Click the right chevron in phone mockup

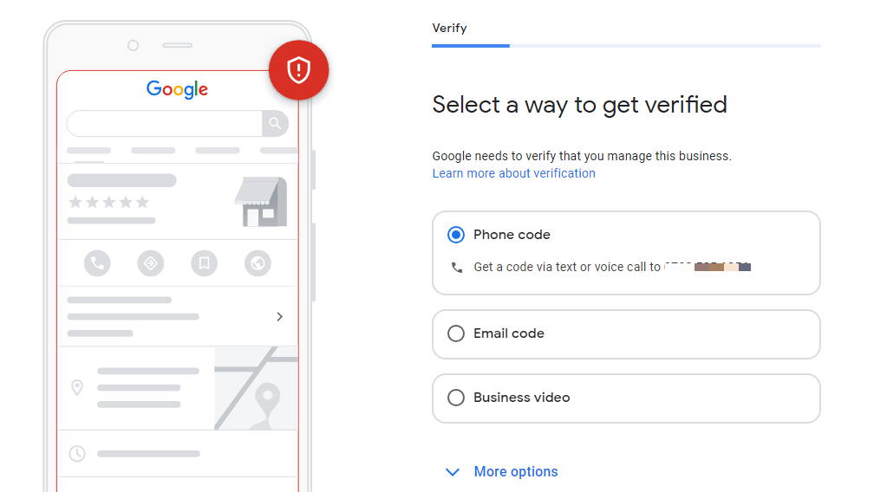click(279, 317)
